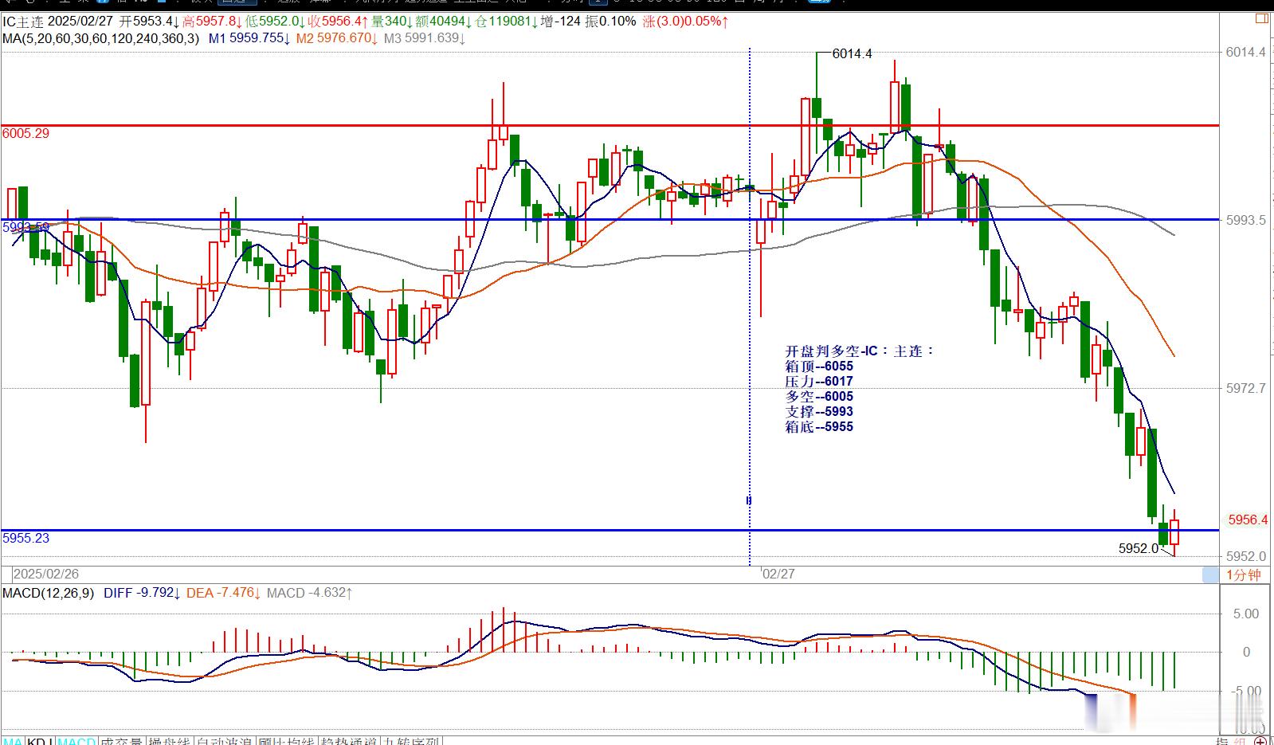Click the amplitude readout '振0.10%'
1274x745 pixels.
610,22
